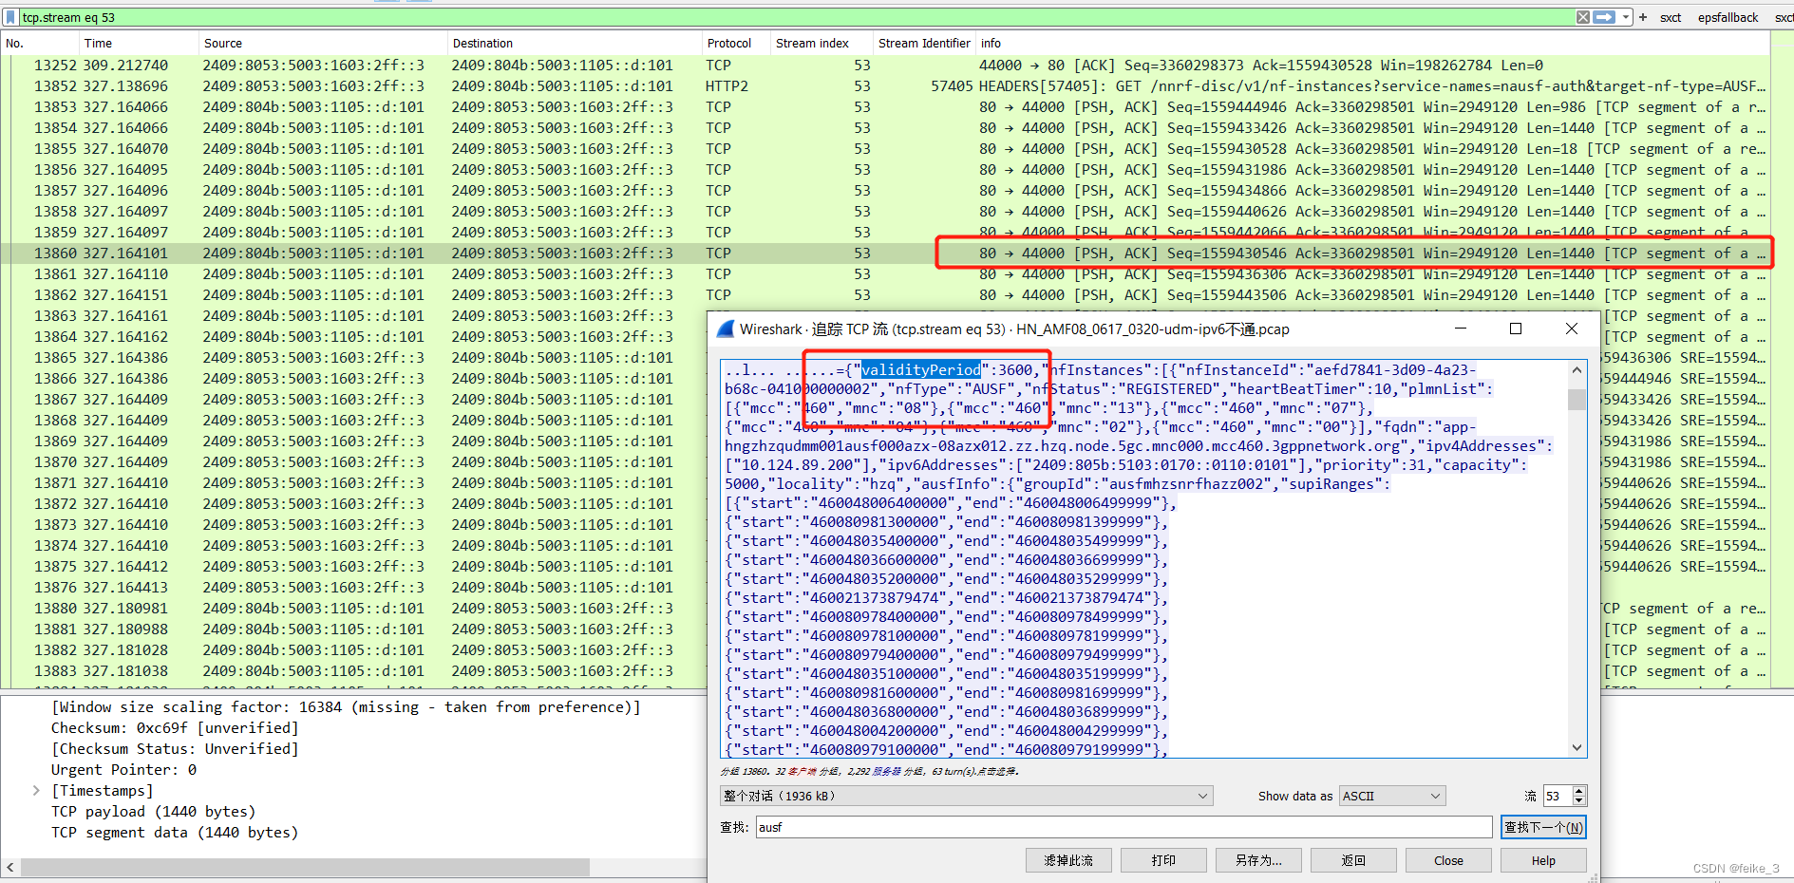Sort by the Protocol column header
Image resolution: width=1794 pixels, height=883 pixels.
pyautogui.click(x=736, y=43)
